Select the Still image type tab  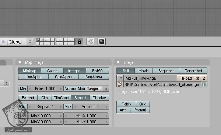tap(126, 71)
